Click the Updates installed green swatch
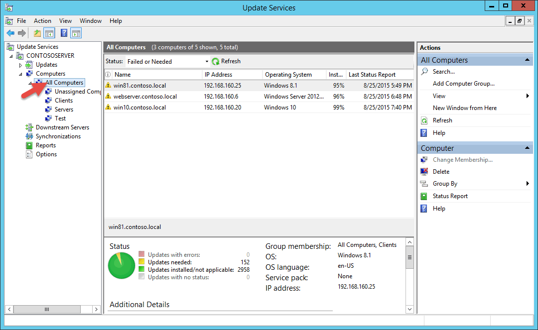This screenshot has width=538, height=330. pos(141,269)
